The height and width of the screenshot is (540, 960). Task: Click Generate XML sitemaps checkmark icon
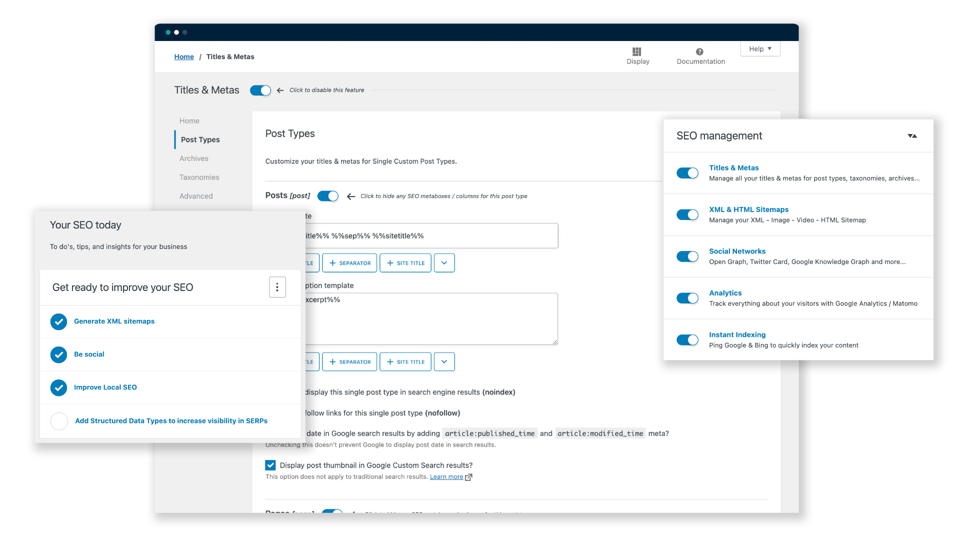(59, 321)
